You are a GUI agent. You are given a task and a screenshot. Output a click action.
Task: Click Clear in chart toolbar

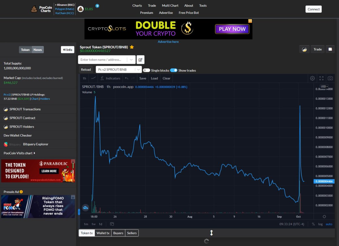(x=167, y=78)
